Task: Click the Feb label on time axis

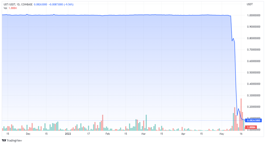Action: (108, 134)
